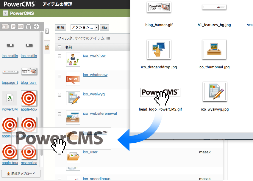The image size is (253, 181).
Task: Click the ico_thumbnail.jpg file name
Action: pyautogui.click(x=214, y=67)
